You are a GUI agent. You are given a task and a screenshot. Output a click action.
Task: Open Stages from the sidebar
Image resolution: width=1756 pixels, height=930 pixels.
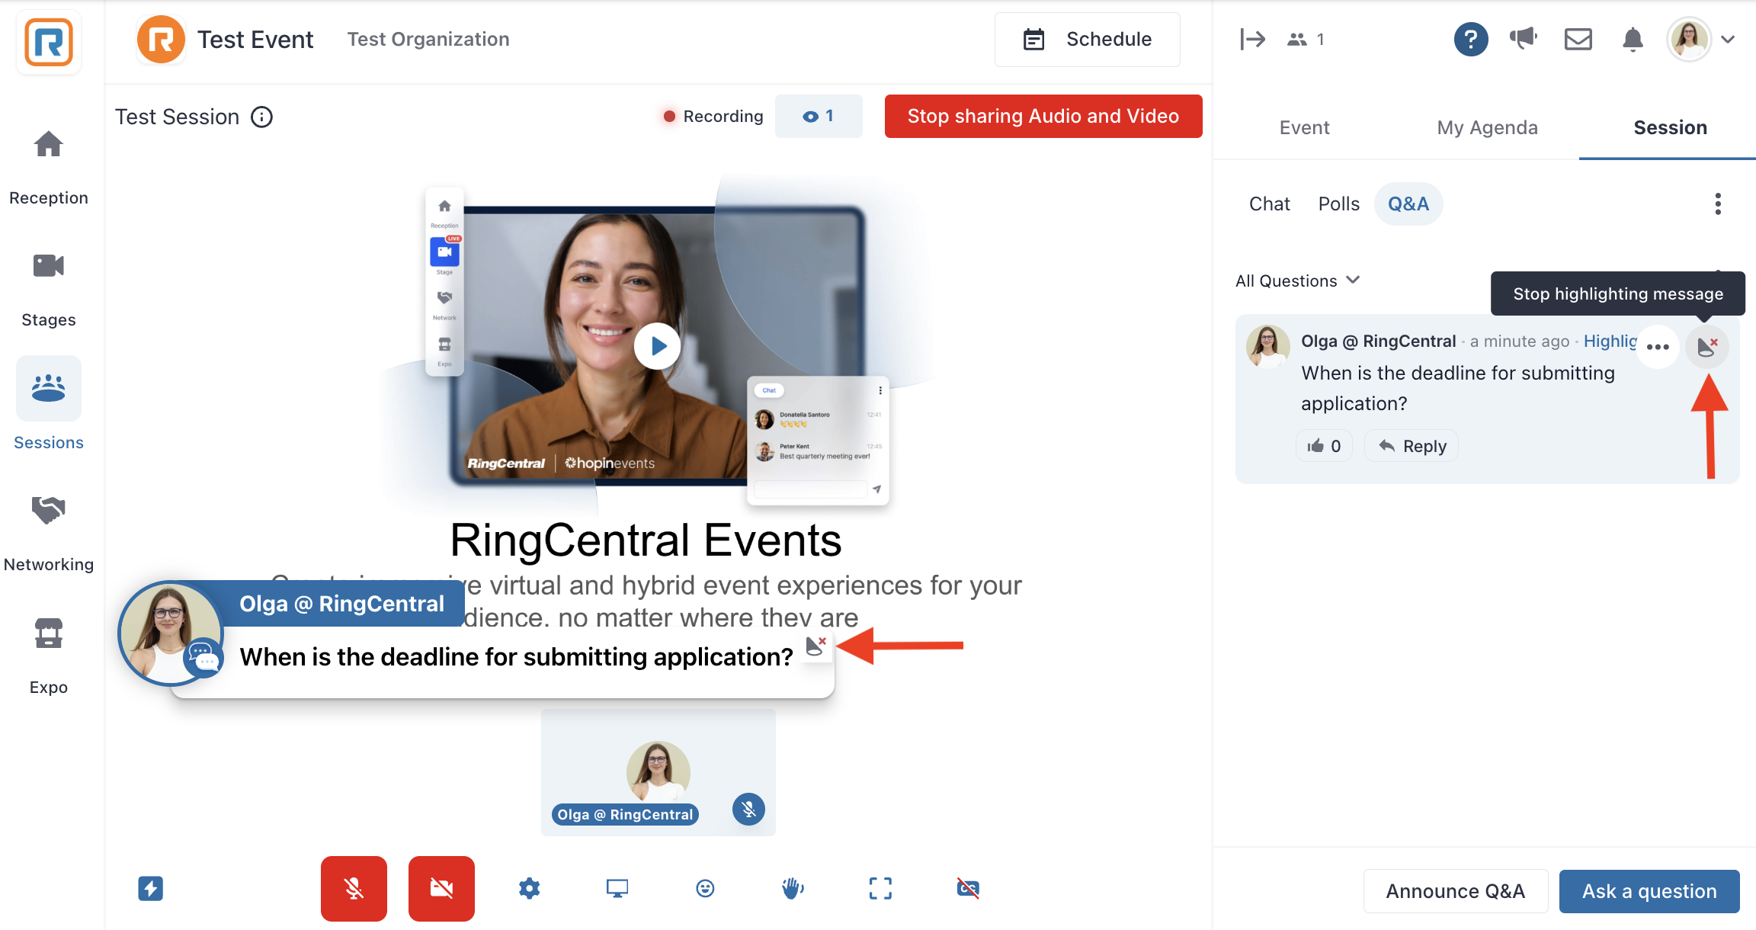tap(49, 290)
